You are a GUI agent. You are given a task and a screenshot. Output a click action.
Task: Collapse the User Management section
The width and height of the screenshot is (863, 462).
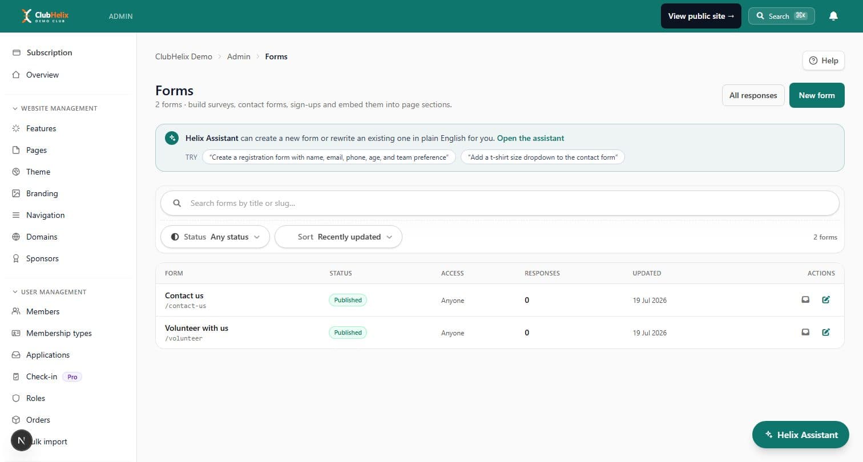(50, 292)
